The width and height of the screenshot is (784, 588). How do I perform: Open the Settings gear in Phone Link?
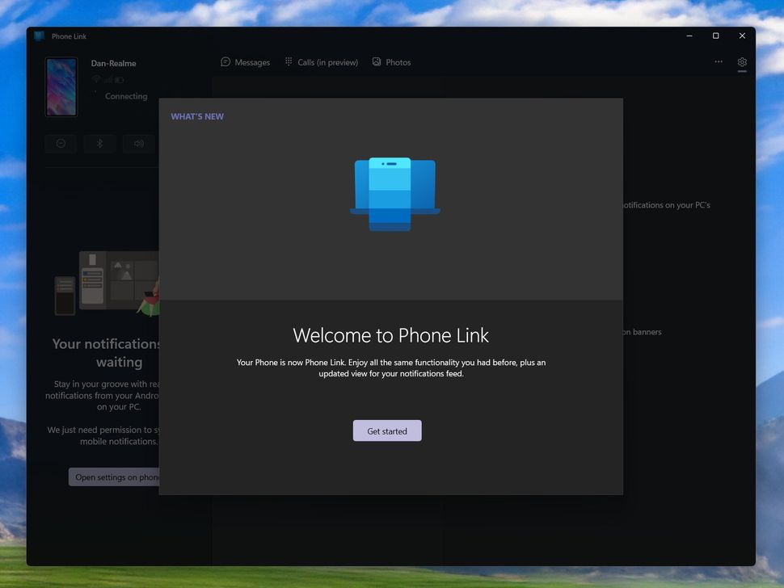[x=742, y=62]
